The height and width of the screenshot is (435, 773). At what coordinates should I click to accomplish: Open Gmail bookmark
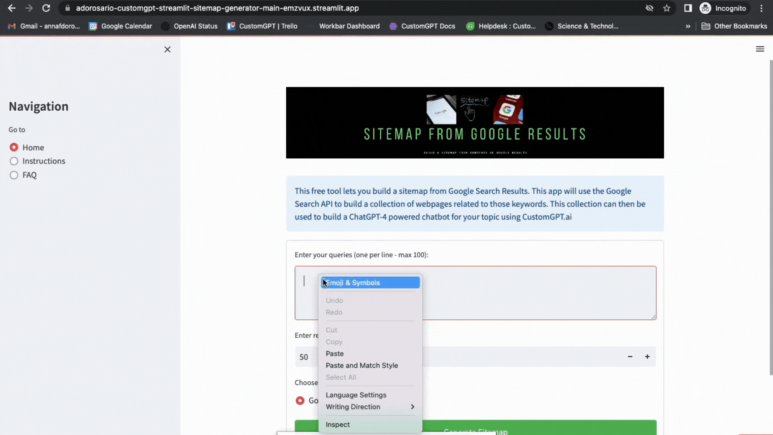tap(44, 26)
